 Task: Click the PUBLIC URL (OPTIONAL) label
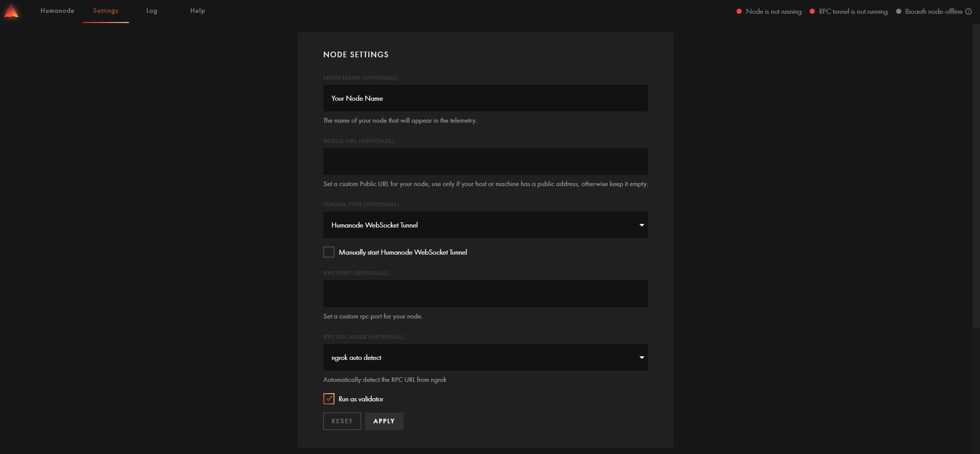359,141
